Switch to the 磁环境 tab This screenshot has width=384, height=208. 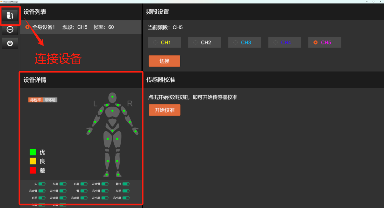pyautogui.click(x=50, y=100)
